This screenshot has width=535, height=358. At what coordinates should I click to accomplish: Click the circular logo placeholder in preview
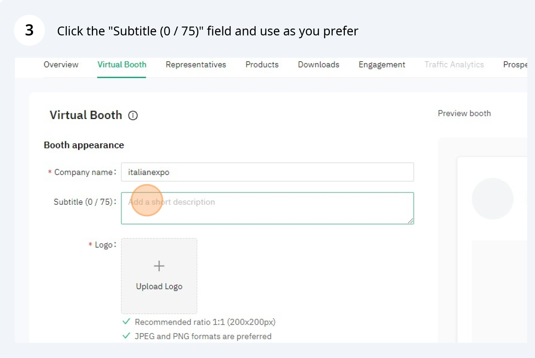492,199
